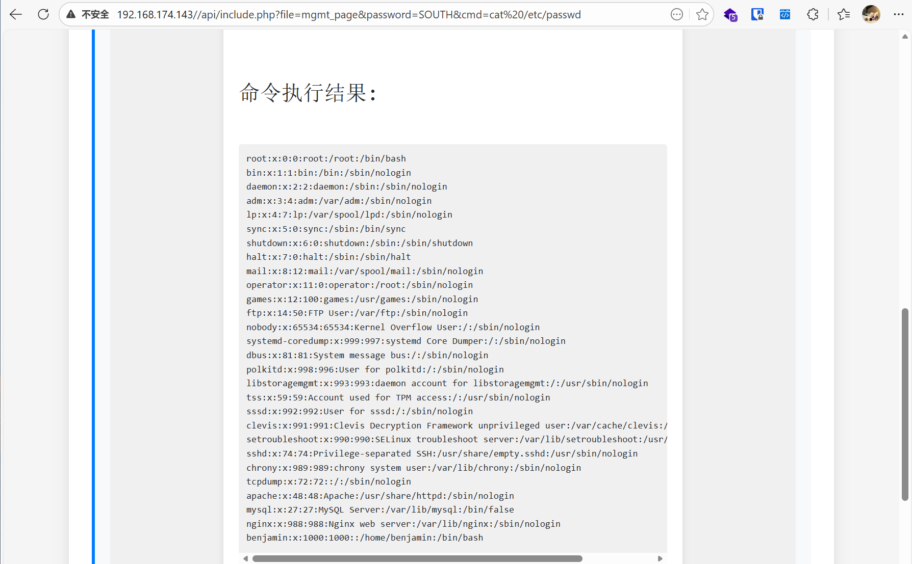Image resolution: width=912 pixels, height=564 pixels.
Task: Click the horizontal scrollbar left arrow
Action: pos(245,558)
